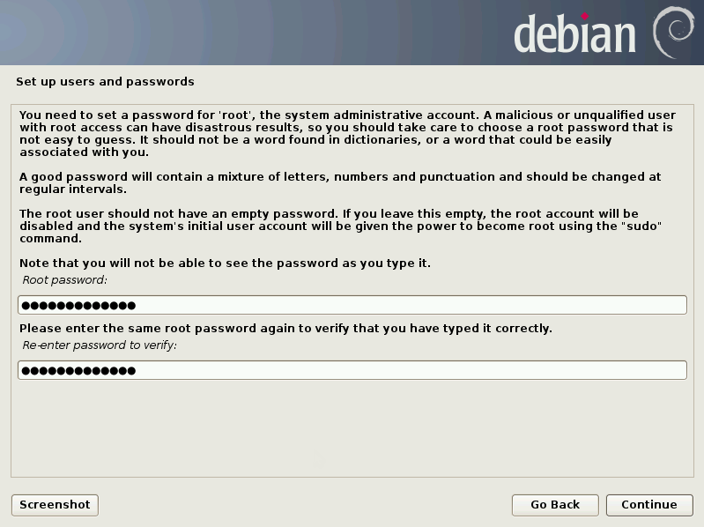Click the "Set up users and passwords" heading
The image size is (704, 527).
(105, 82)
